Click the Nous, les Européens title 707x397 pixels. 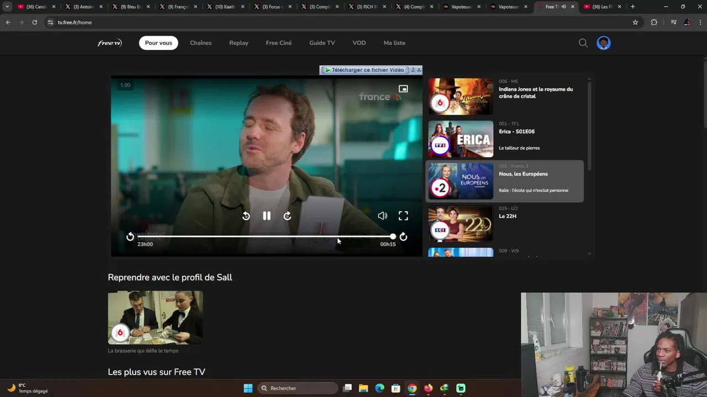(x=523, y=174)
